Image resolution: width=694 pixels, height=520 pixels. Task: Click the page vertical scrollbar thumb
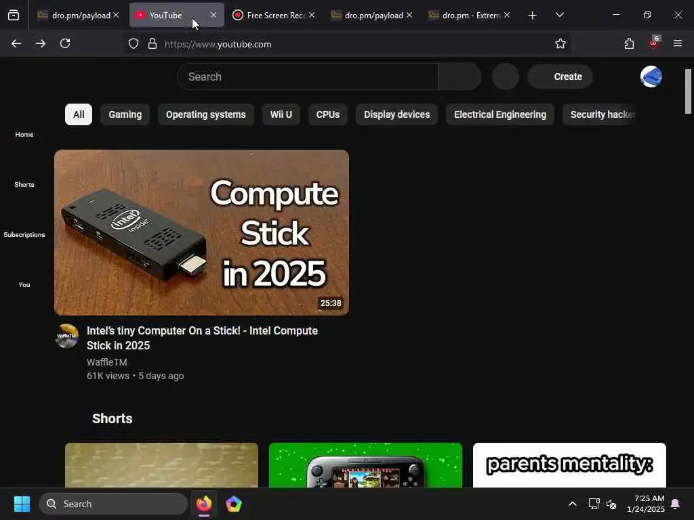click(688, 91)
